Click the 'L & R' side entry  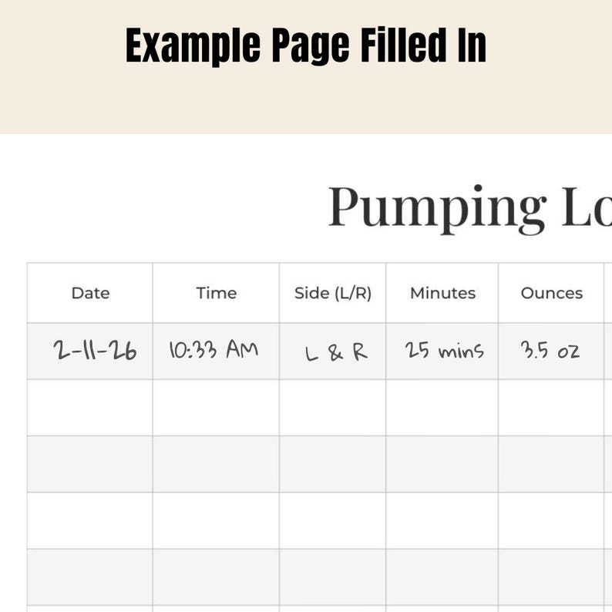coord(336,352)
